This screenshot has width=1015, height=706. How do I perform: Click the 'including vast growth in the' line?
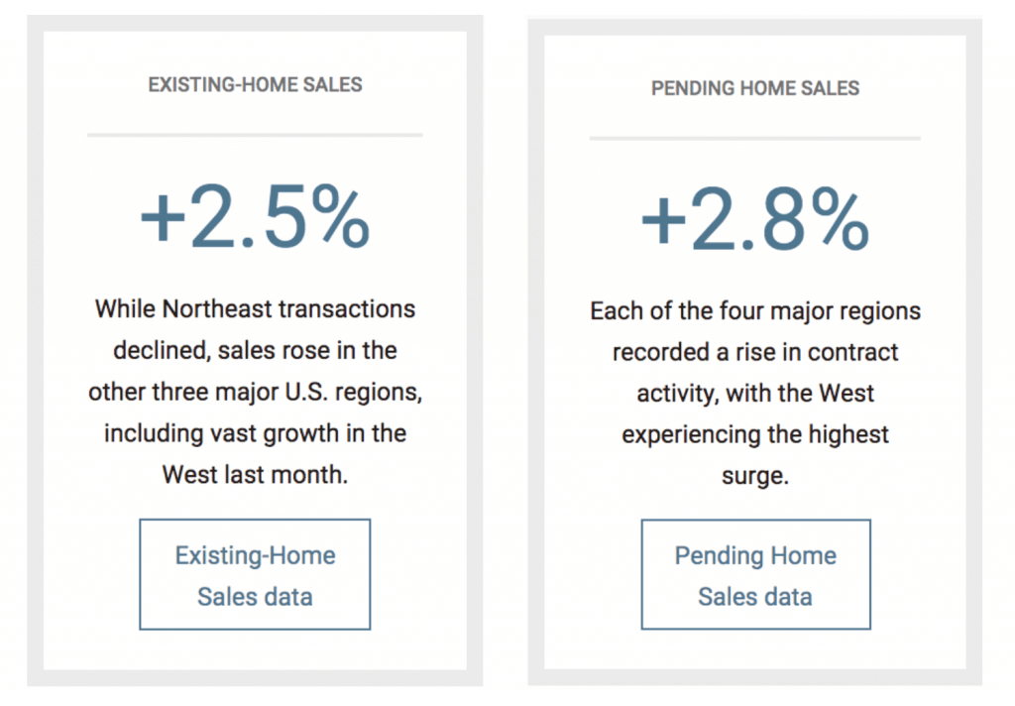[255, 433]
